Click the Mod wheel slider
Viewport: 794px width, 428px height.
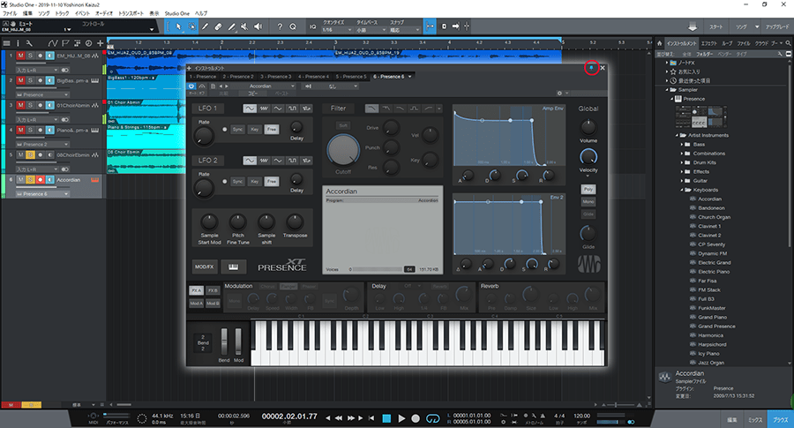coord(238,342)
